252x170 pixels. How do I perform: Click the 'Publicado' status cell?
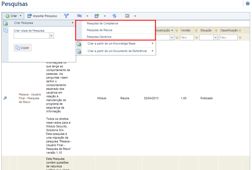(x=206, y=98)
